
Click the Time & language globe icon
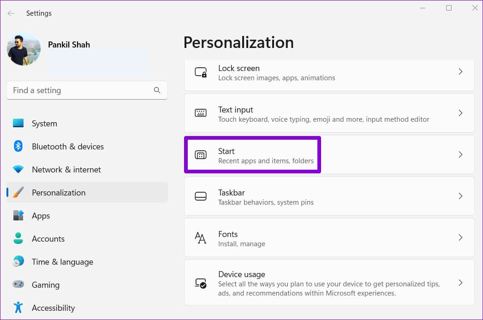[x=18, y=261]
